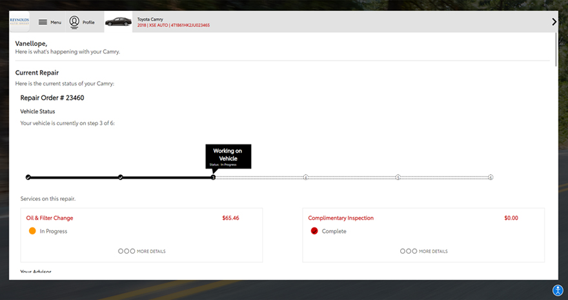Click the right chevron arrow in header
The image size is (568, 300).
point(553,22)
